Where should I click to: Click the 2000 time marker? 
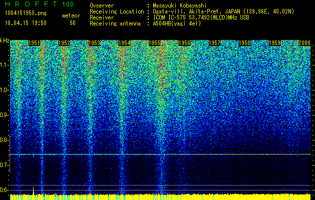click(x=304, y=43)
